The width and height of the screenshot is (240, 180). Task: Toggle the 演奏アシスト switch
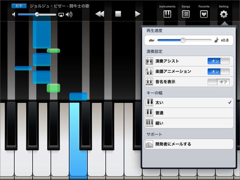(x=218, y=61)
